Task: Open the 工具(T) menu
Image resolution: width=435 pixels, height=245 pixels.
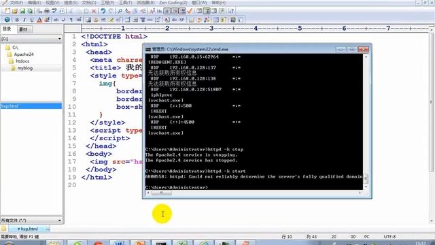Action: coord(125,3)
